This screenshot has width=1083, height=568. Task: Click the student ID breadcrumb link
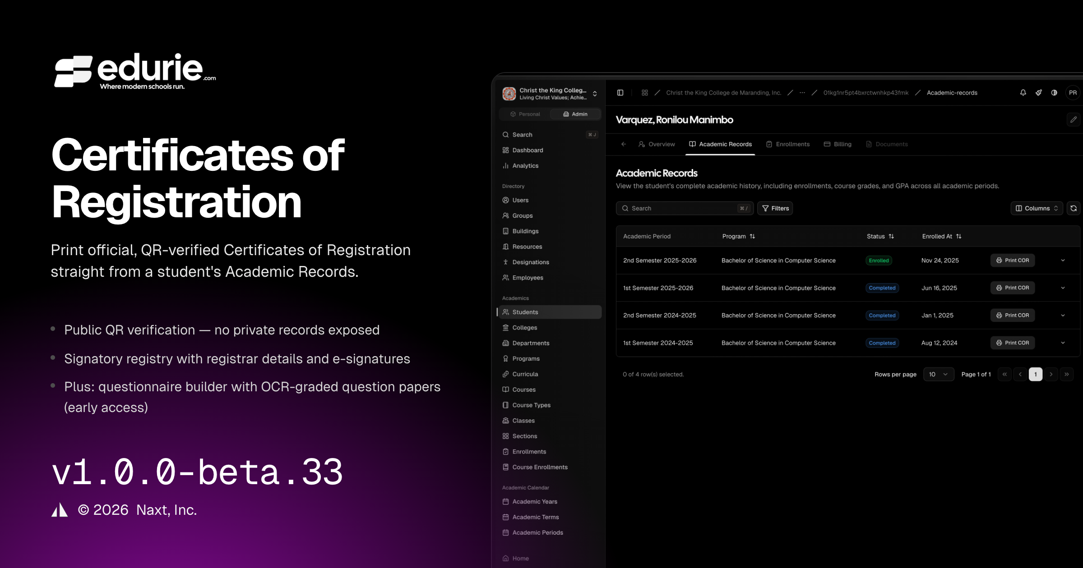[x=866, y=93]
